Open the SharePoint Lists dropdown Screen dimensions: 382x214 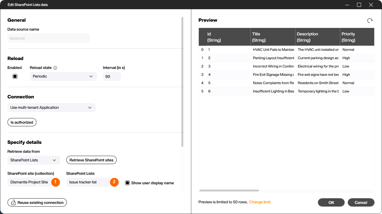93,182
